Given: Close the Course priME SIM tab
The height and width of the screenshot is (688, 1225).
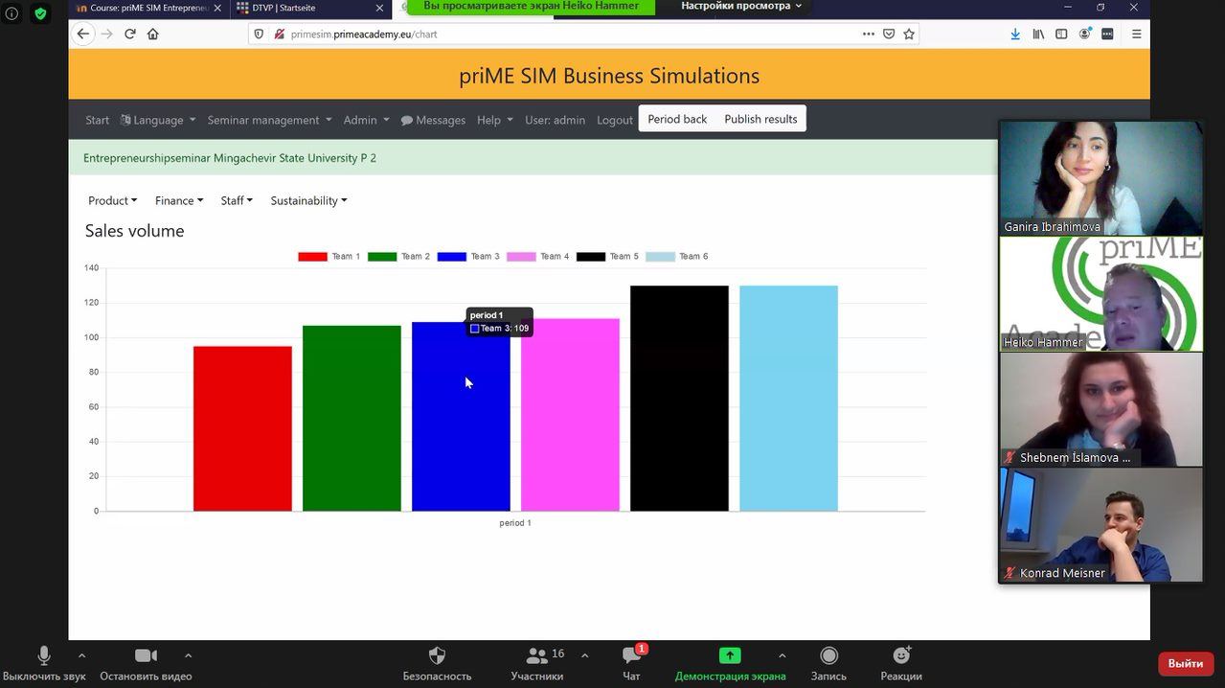Looking at the screenshot, I should [x=218, y=8].
